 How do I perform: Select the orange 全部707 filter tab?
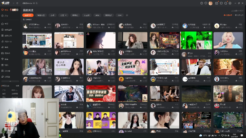point(28,15)
